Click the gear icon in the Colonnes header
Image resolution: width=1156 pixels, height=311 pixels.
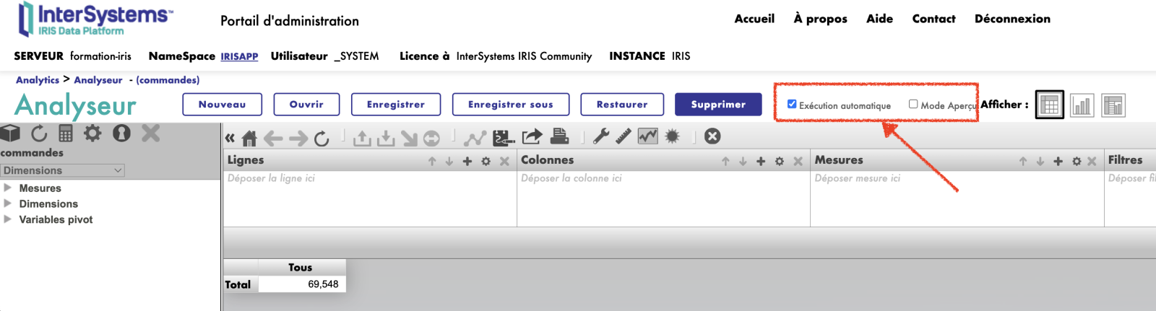780,161
